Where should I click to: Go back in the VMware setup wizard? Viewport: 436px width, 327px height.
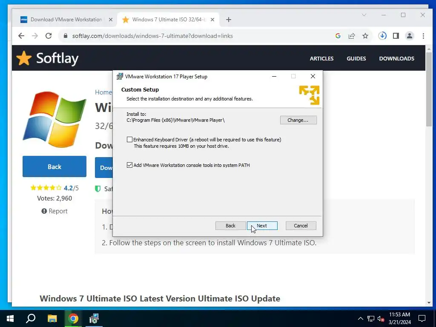(230, 226)
